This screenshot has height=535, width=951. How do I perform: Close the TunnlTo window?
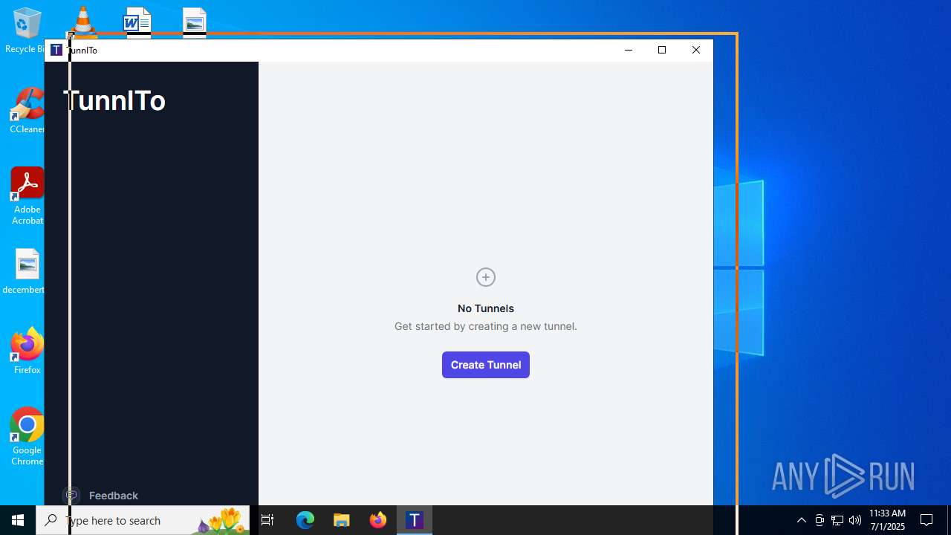coord(696,50)
